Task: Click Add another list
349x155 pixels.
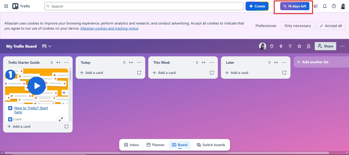Action: coord(321,62)
